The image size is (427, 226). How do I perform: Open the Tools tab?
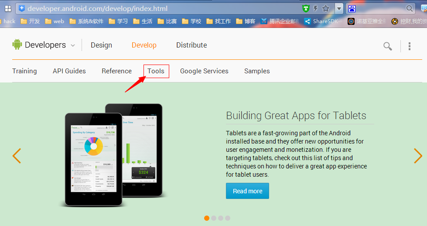click(156, 71)
